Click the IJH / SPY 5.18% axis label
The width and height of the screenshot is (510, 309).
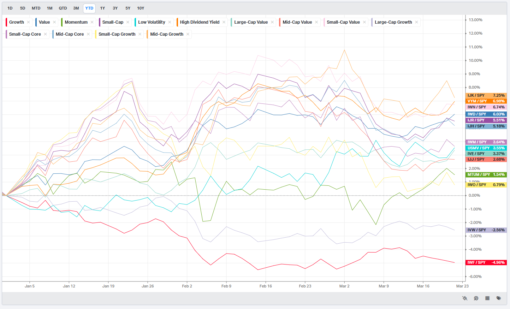pos(486,126)
